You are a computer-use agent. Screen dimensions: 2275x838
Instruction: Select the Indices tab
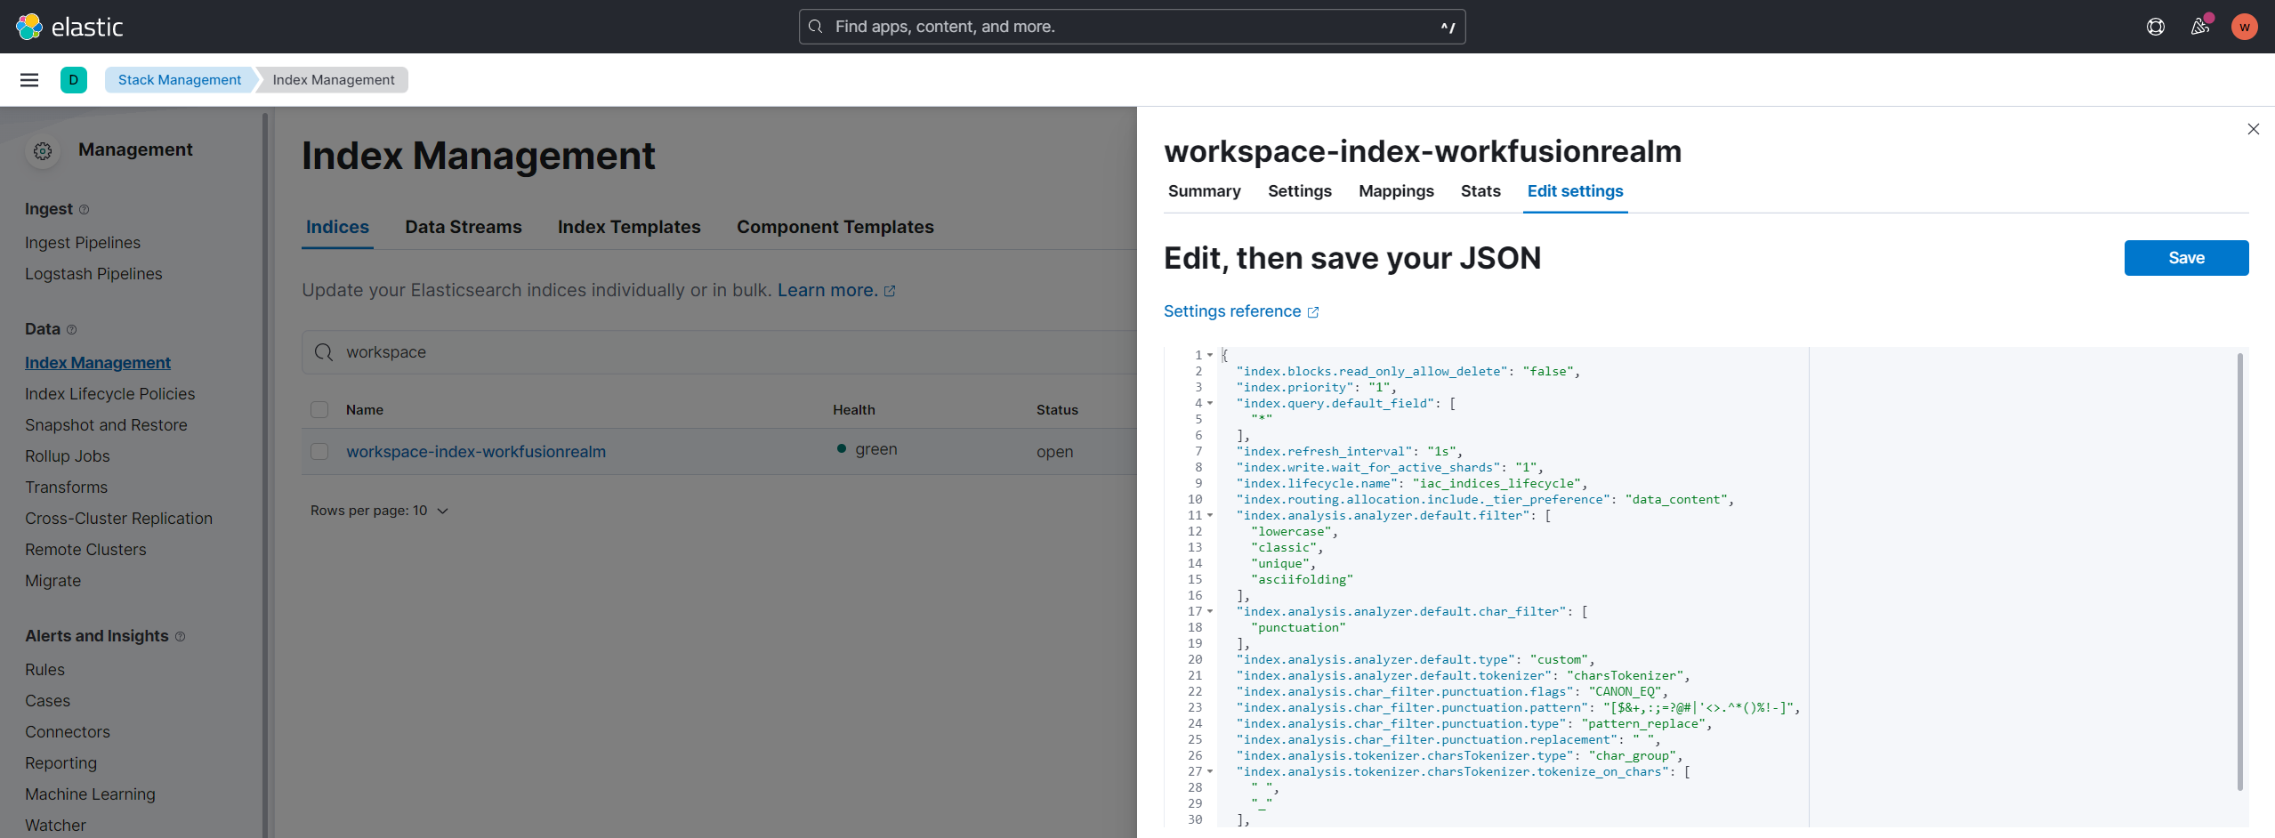pos(337,227)
